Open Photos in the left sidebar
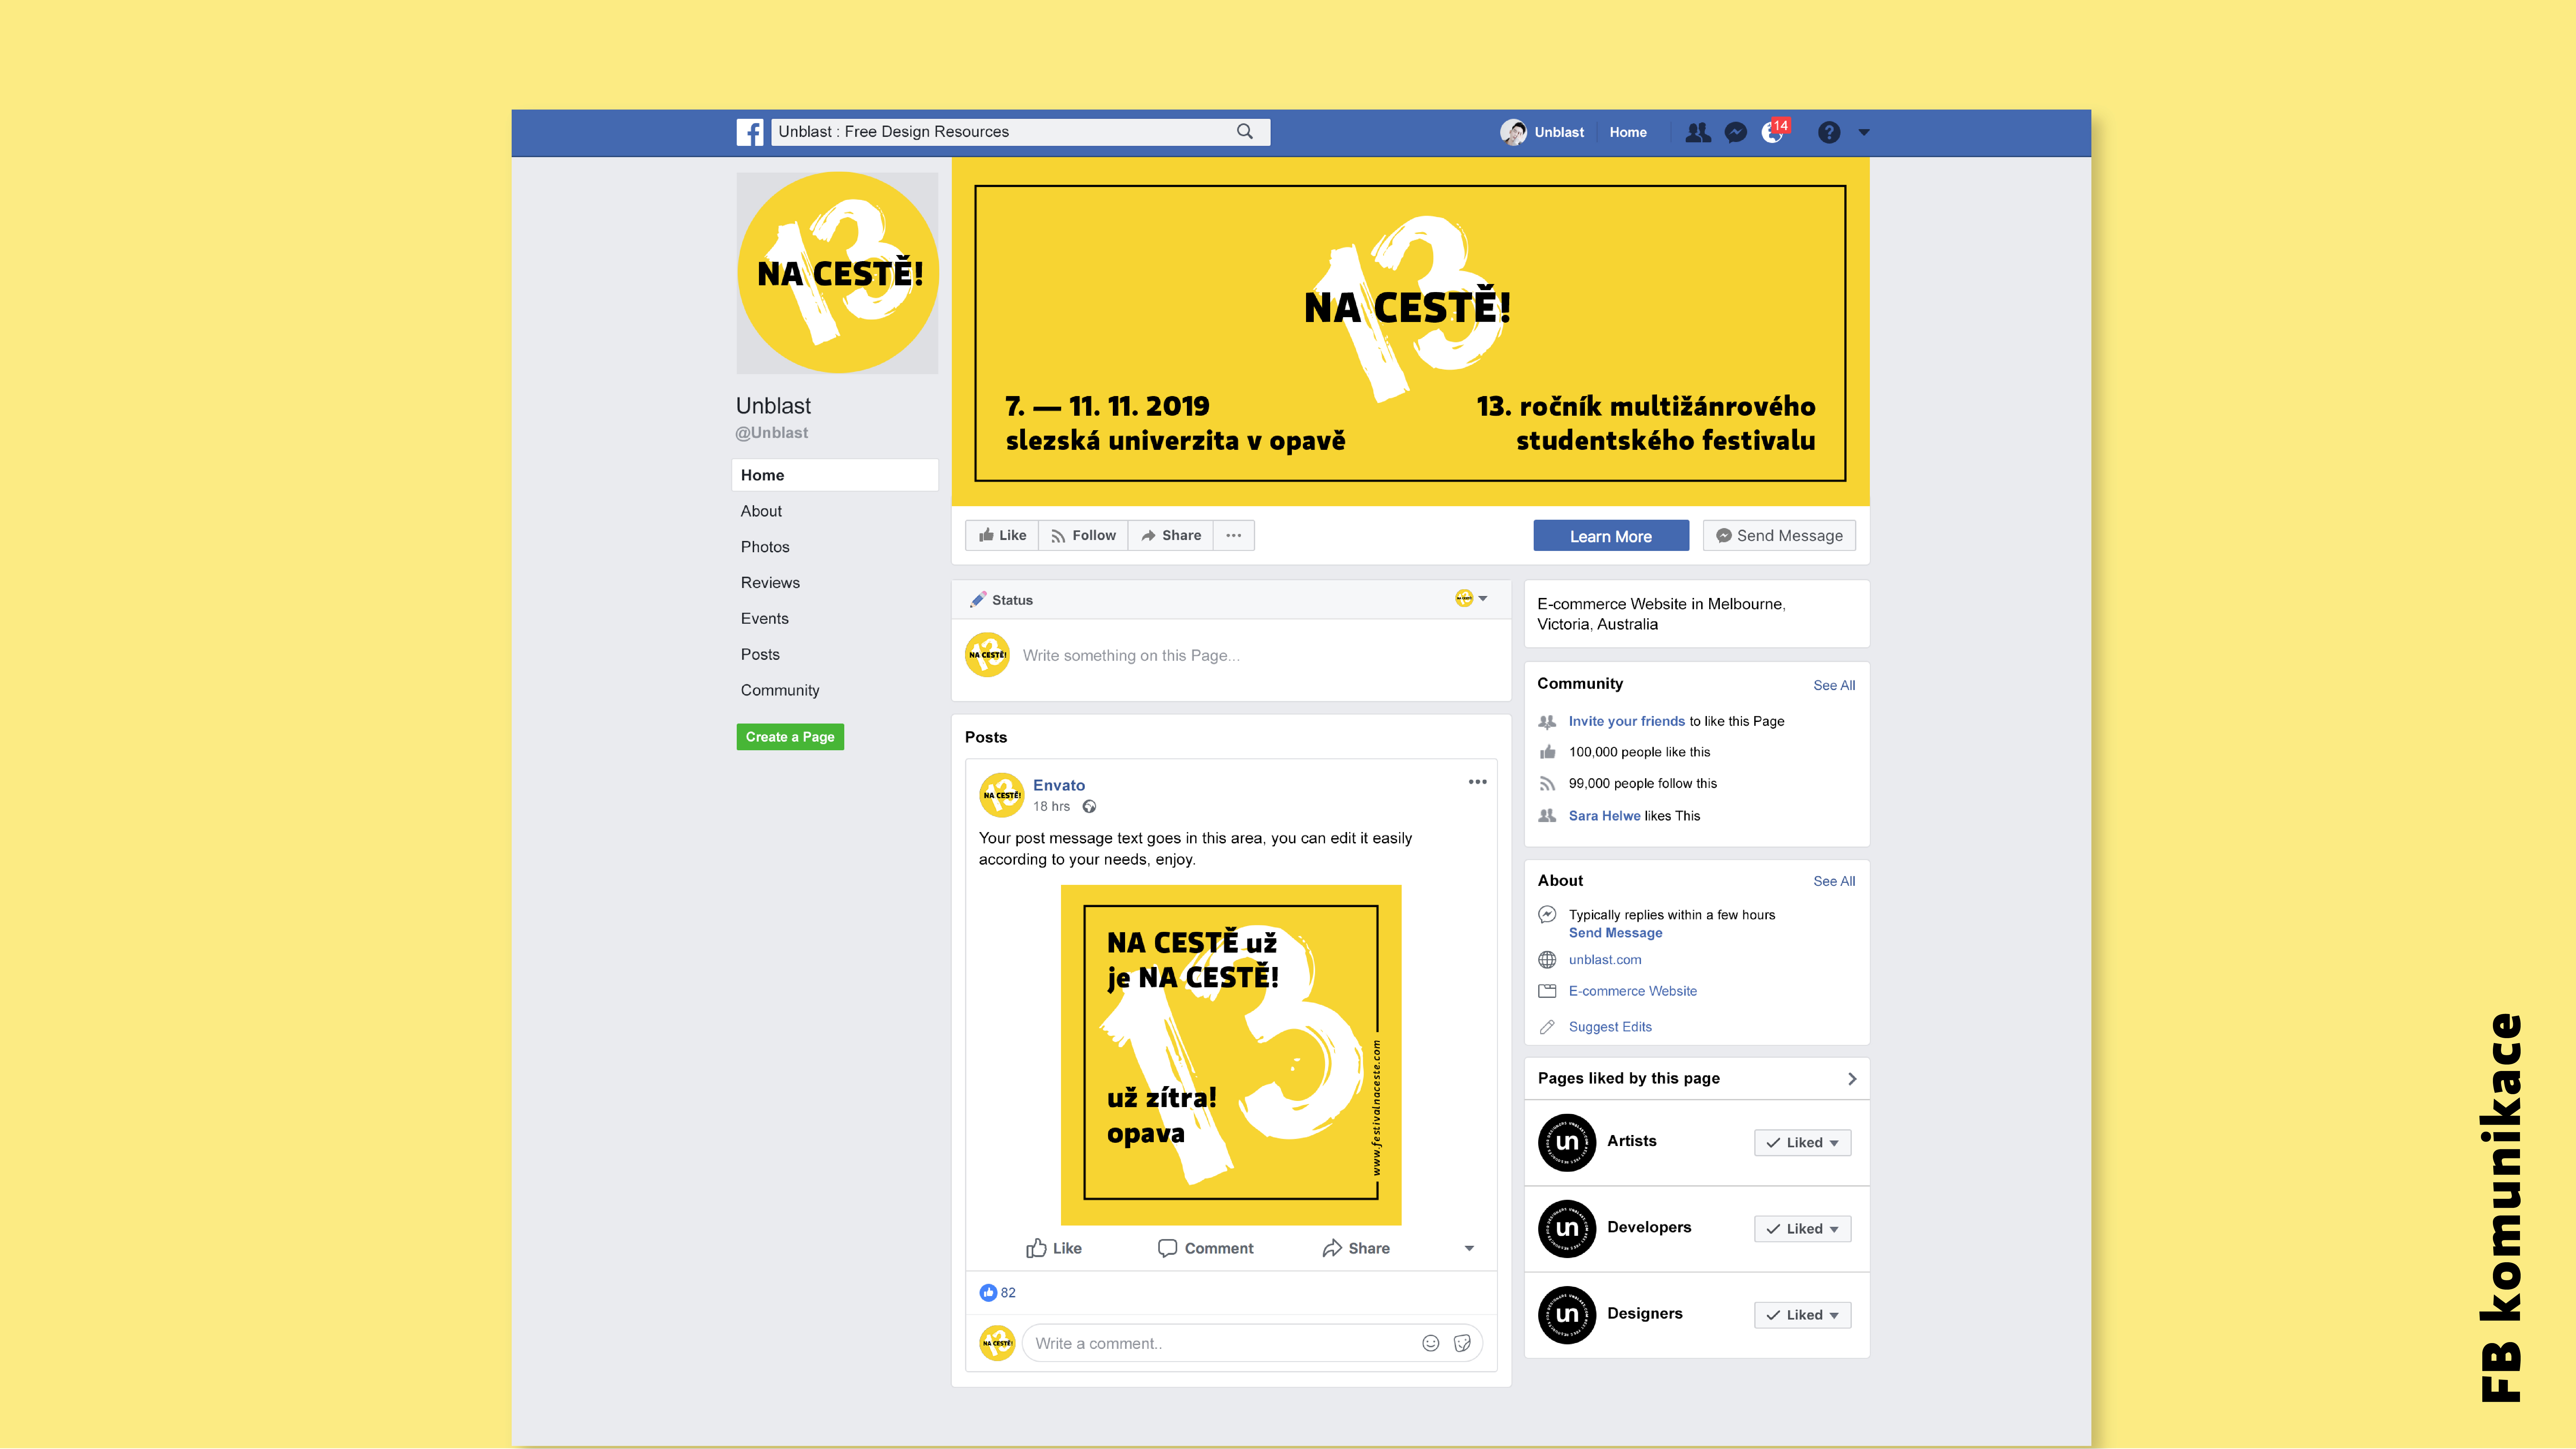The height and width of the screenshot is (1449, 2576). [x=765, y=547]
